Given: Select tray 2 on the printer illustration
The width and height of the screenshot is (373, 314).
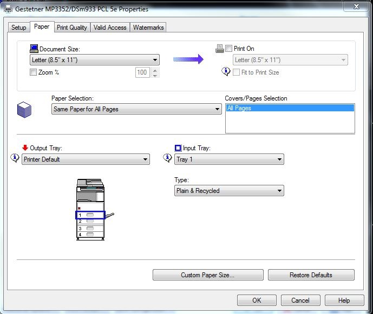Looking at the screenshot, I should (x=90, y=221).
